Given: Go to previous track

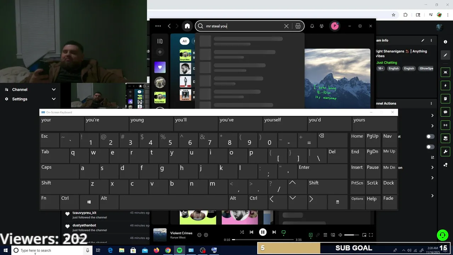Looking at the screenshot, I should pos(251,232).
